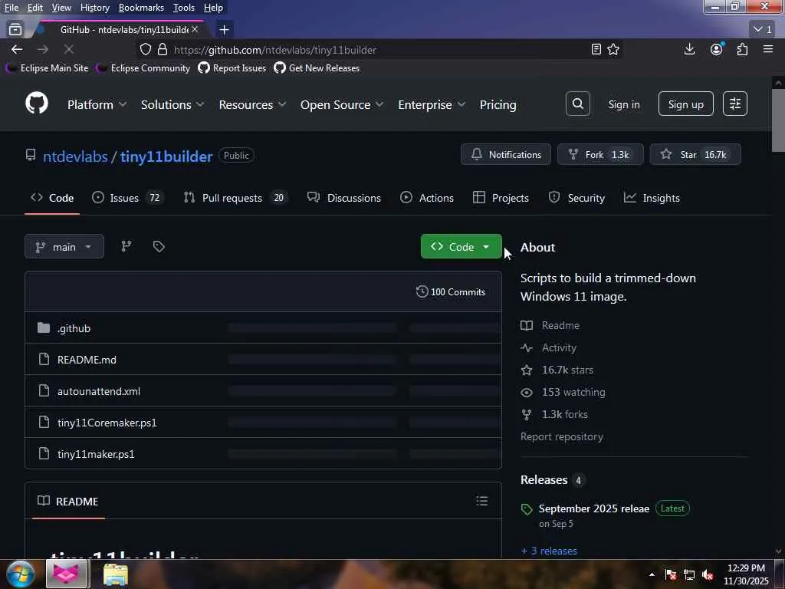This screenshot has height=589, width=785.
Task: Expand the Platform menu
Action: [97, 104]
